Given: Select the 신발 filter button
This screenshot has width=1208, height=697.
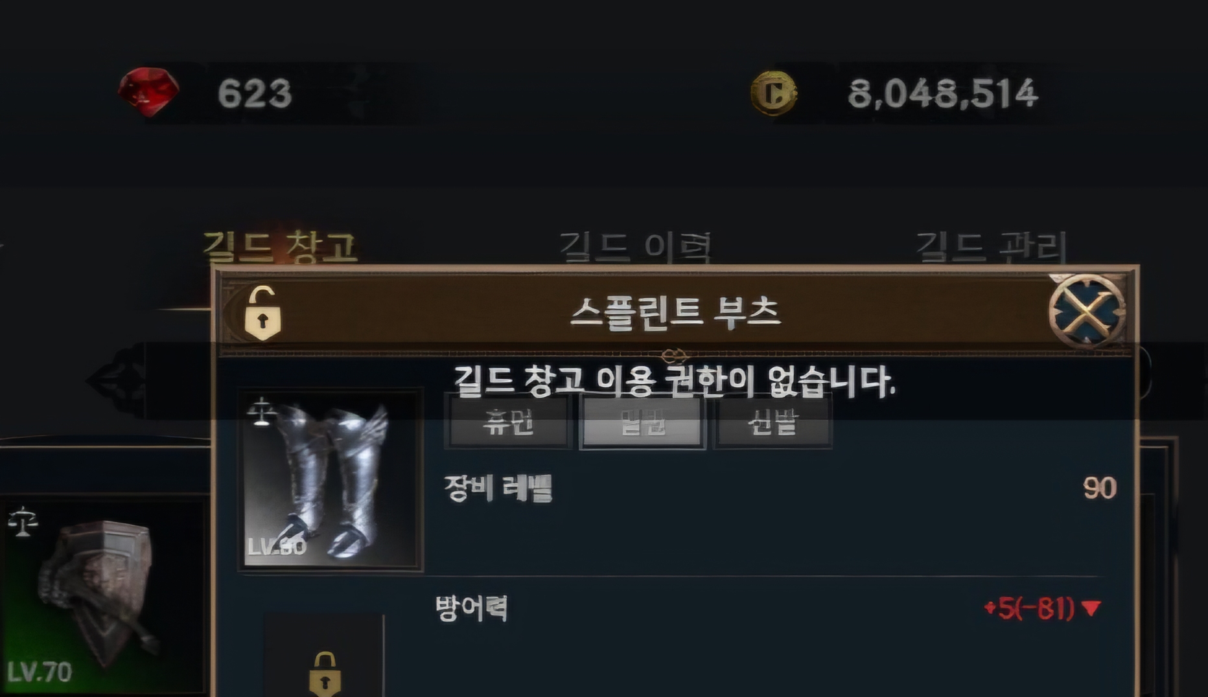Looking at the screenshot, I should (x=772, y=423).
